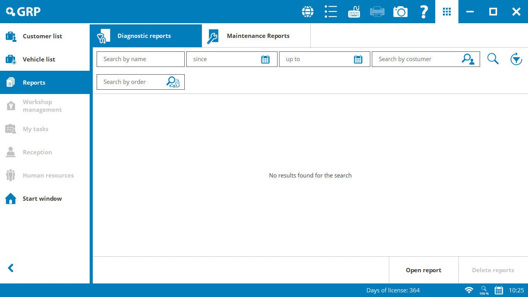Return to Start window from sidebar
This screenshot has width=528, height=297.
[42, 198]
